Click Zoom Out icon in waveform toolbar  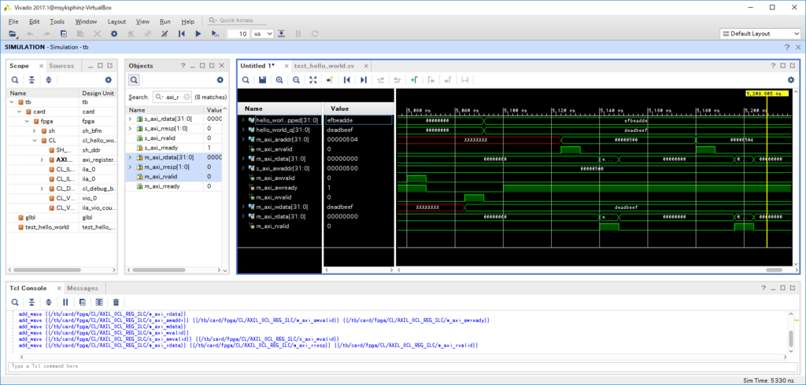tap(296, 79)
